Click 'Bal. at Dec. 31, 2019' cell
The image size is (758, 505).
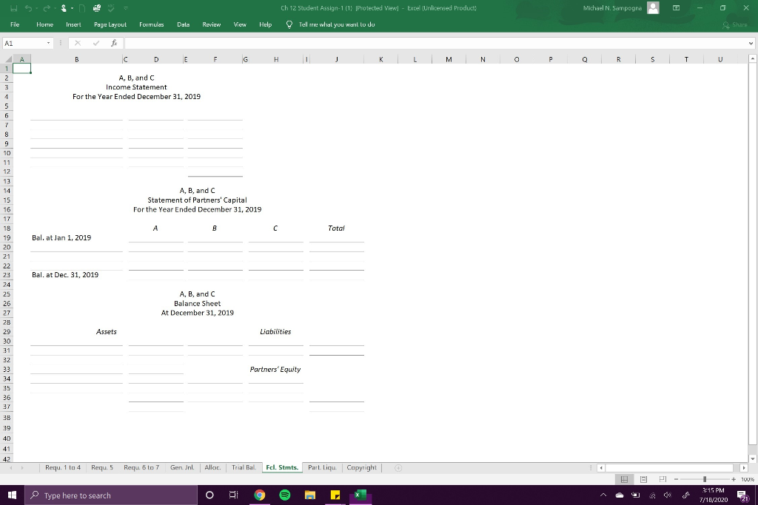pyautogui.click(x=65, y=275)
